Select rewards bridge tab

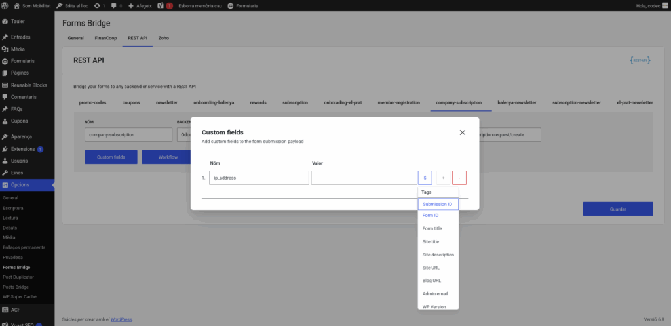coord(258,103)
